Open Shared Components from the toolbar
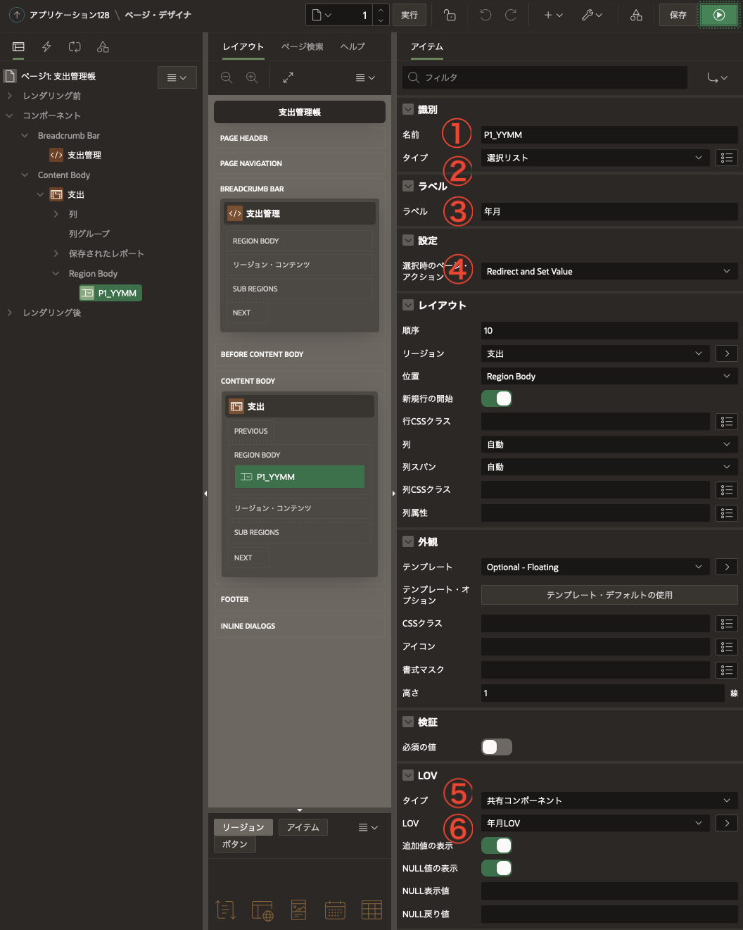743x930 pixels. 636,15
